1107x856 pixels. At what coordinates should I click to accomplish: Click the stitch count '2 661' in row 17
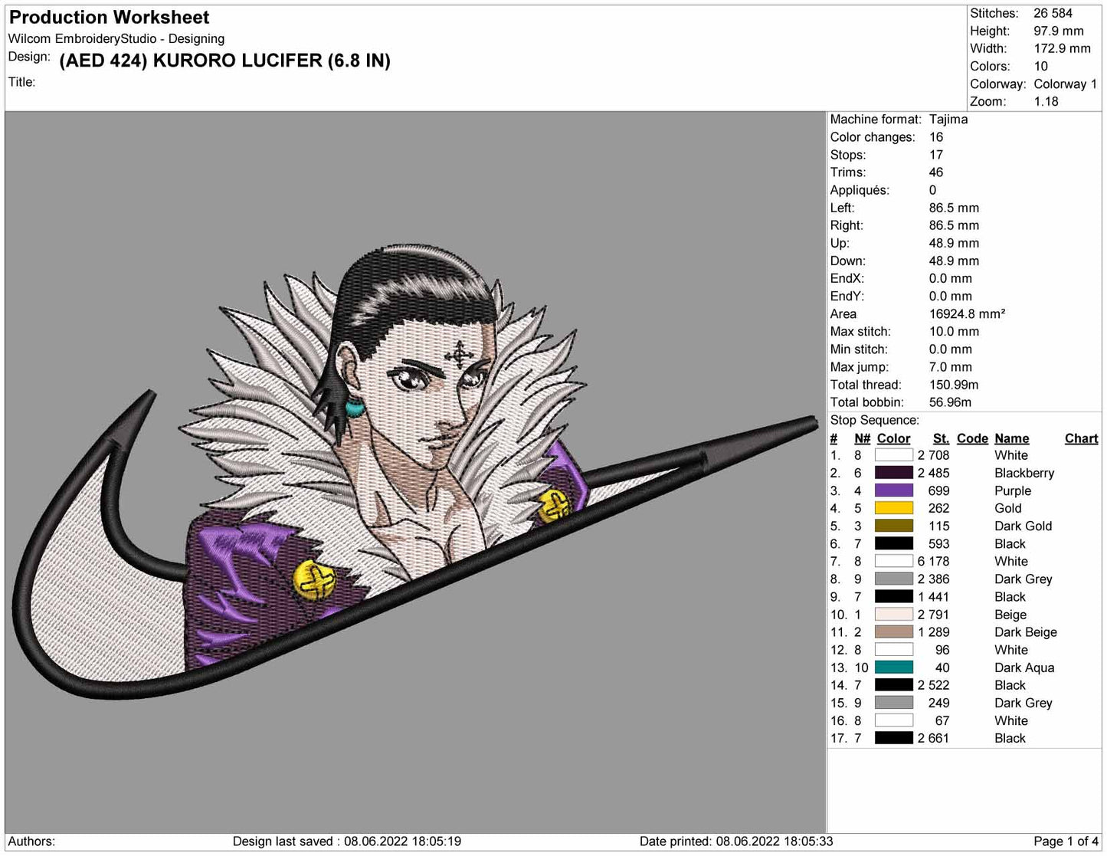(933, 739)
